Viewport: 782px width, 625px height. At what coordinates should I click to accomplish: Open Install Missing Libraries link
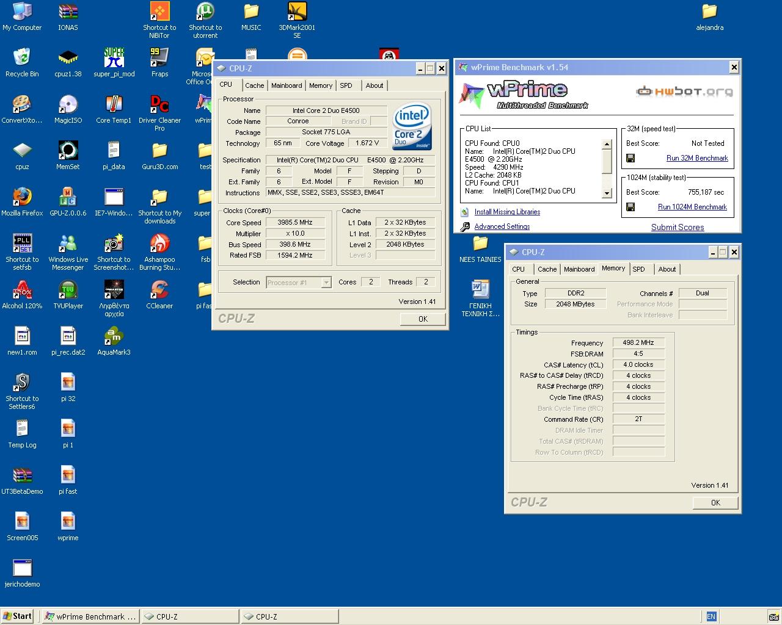tap(507, 212)
